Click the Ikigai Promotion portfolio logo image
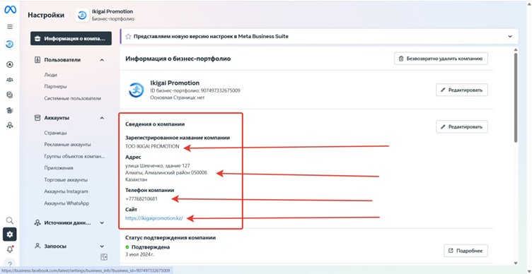This screenshot has height=274, width=532. pos(137,90)
